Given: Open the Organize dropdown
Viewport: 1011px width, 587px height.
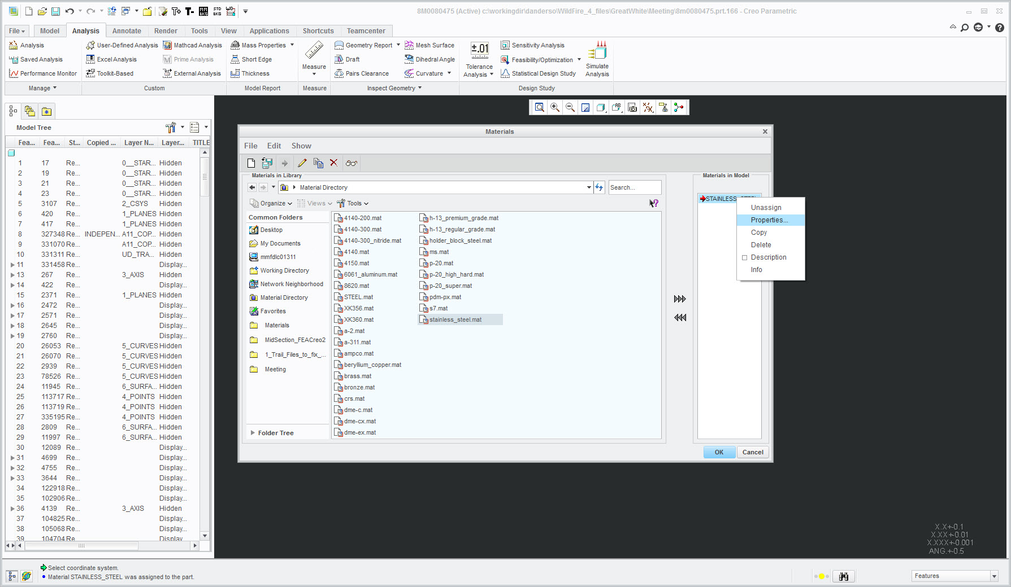Looking at the screenshot, I should pyautogui.click(x=271, y=203).
